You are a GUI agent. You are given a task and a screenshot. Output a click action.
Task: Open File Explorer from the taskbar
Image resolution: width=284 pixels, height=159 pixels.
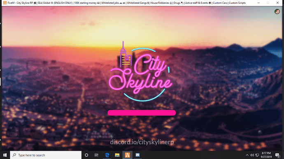pos(117,155)
